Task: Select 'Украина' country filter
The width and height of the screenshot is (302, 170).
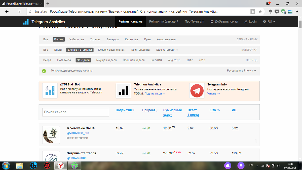Action: (x=95, y=39)
